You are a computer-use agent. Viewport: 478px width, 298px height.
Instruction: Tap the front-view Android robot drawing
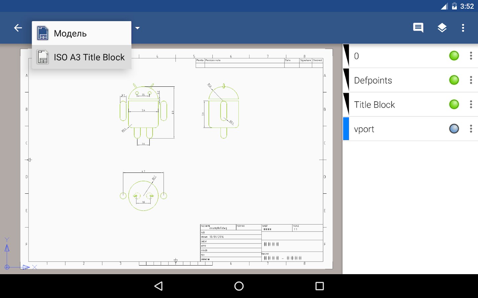coord(143,111)
